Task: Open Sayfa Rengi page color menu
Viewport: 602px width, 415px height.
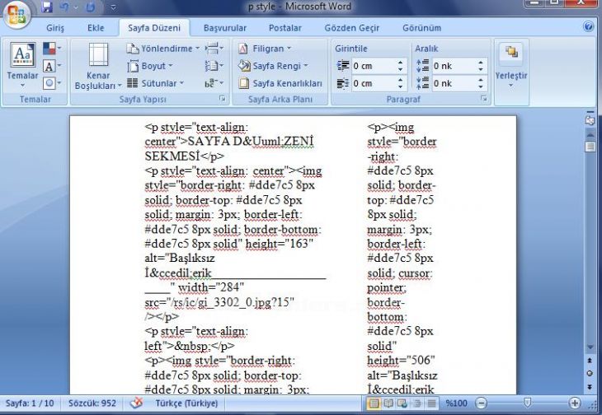Action: (x=273, y=66)
